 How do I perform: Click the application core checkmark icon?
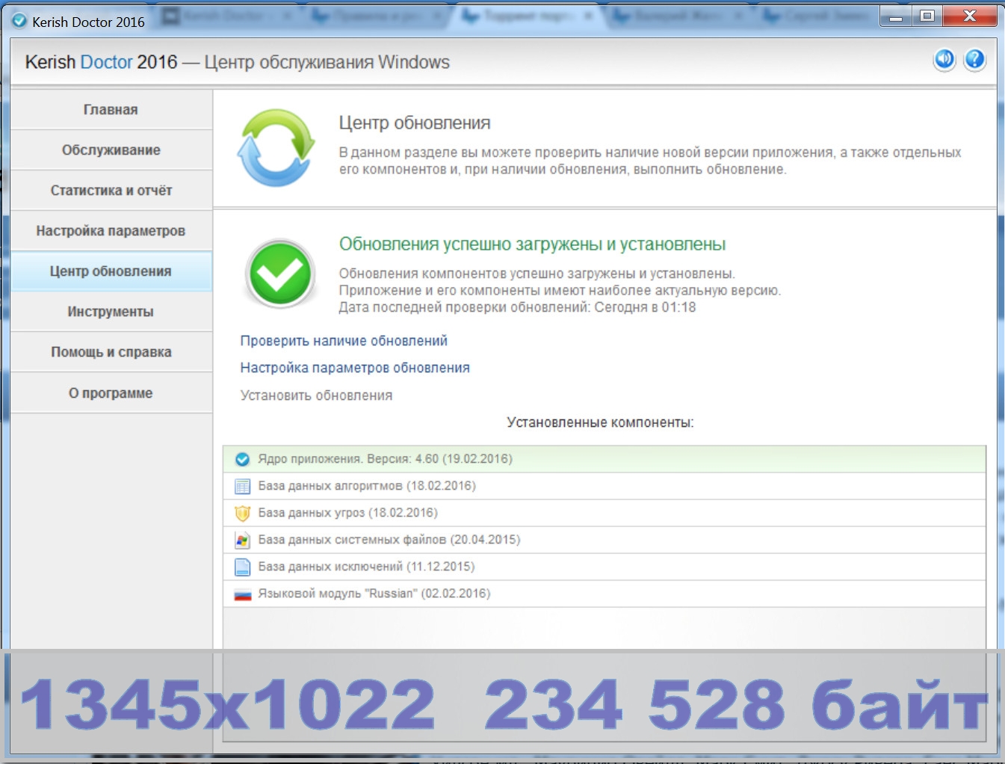[242, 460]
